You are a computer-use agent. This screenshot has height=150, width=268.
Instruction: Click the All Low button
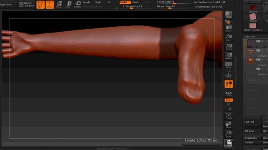coord(253,131)
